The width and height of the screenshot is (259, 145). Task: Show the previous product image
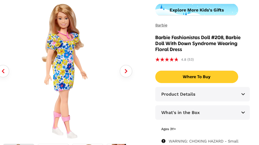(3, 71)
